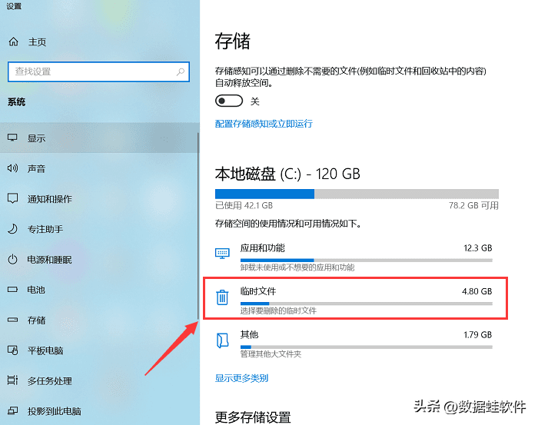
Task: Select Multitasking in the sidebar
Action: click(49, 380)
